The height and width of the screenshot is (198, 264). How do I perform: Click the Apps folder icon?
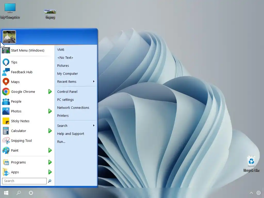[6, 172]
